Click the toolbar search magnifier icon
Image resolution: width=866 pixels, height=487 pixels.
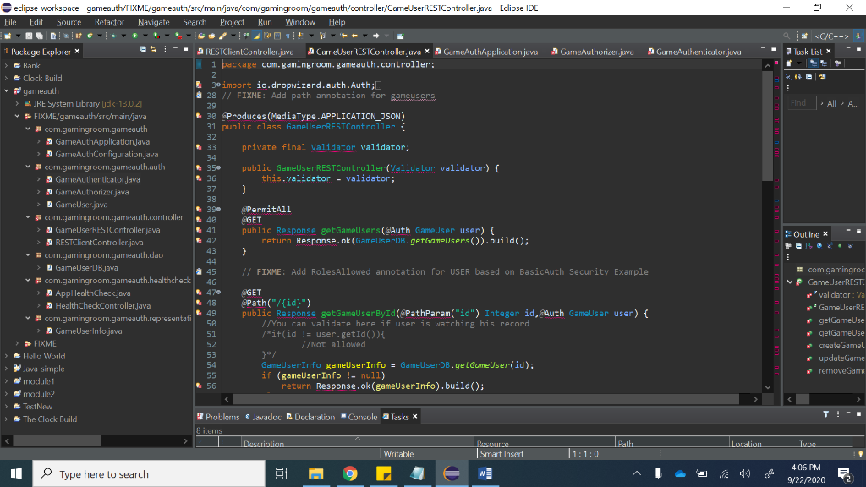(786, 36)
